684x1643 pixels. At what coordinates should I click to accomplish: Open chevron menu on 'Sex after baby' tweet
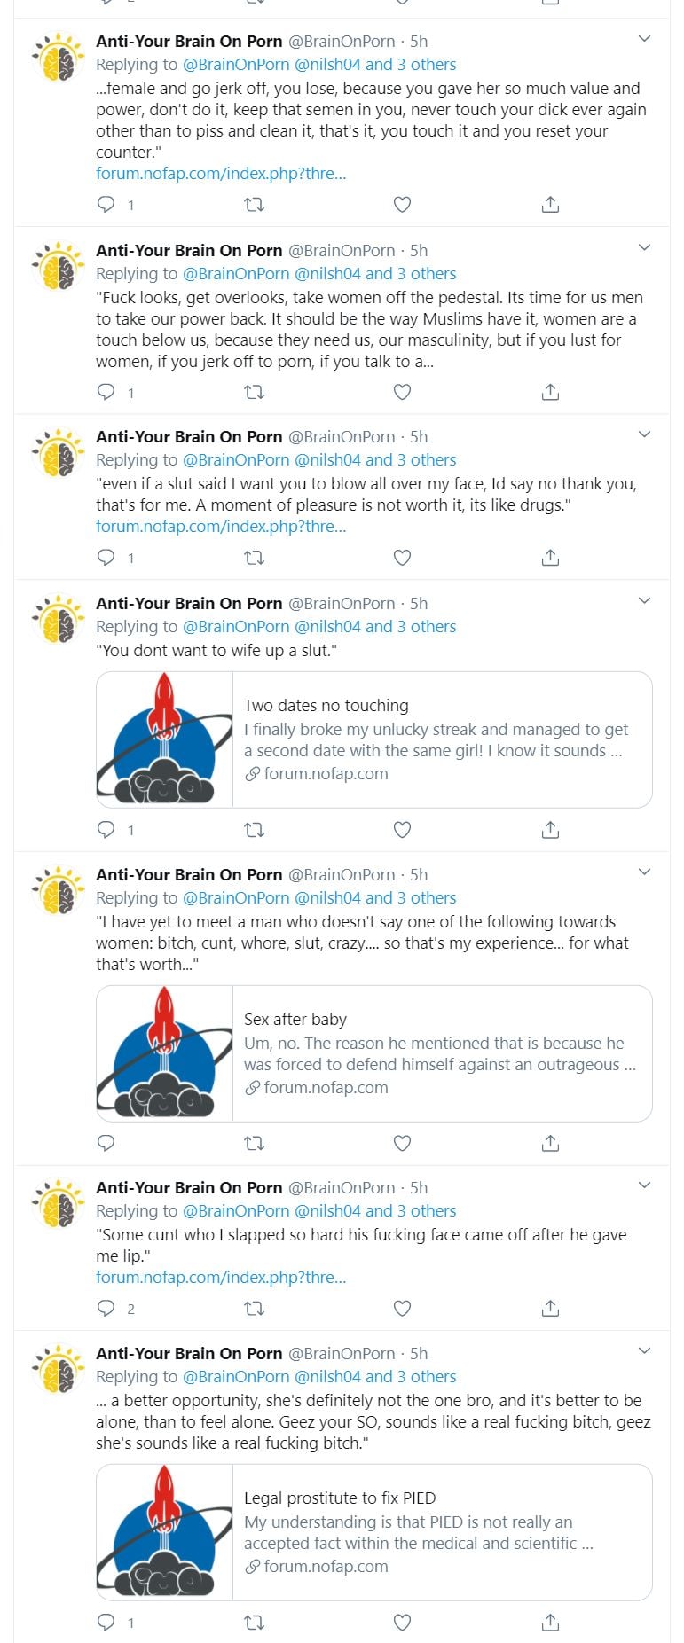(645, 872)
